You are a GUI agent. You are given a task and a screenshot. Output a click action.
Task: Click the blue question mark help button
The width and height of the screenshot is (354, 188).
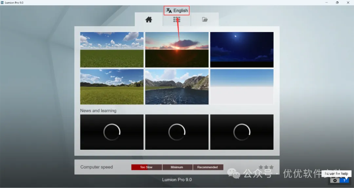pyautogui.click(x=344, y=180)
